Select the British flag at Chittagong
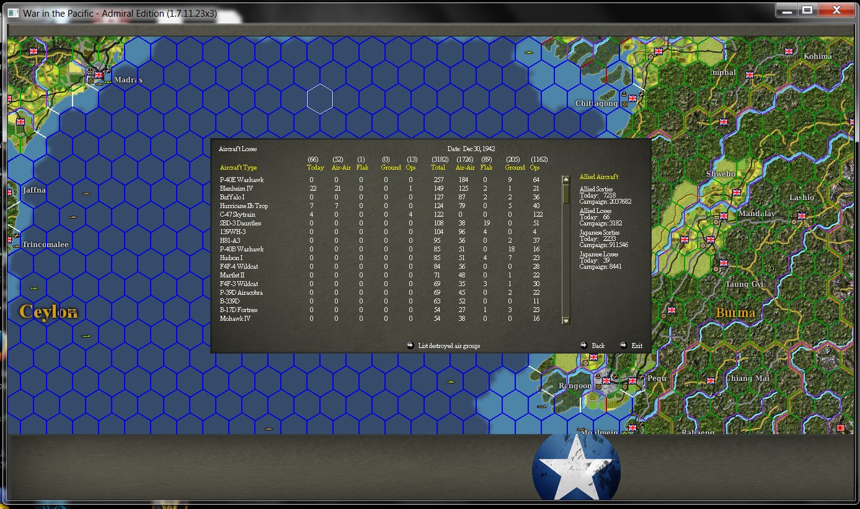The width and height of the screenshot is (860, 509). click(x=632, y=98)
